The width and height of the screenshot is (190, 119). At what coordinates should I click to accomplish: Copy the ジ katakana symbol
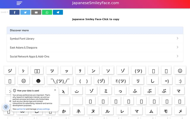[x=10, y=71]
